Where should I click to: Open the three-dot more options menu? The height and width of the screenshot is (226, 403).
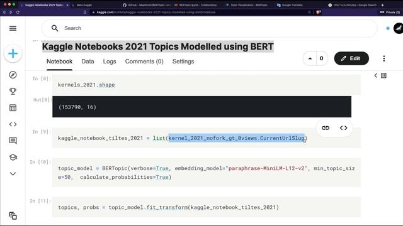click(384, 58)
